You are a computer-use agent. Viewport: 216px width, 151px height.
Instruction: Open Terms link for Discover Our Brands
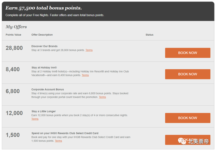point(89,50)
